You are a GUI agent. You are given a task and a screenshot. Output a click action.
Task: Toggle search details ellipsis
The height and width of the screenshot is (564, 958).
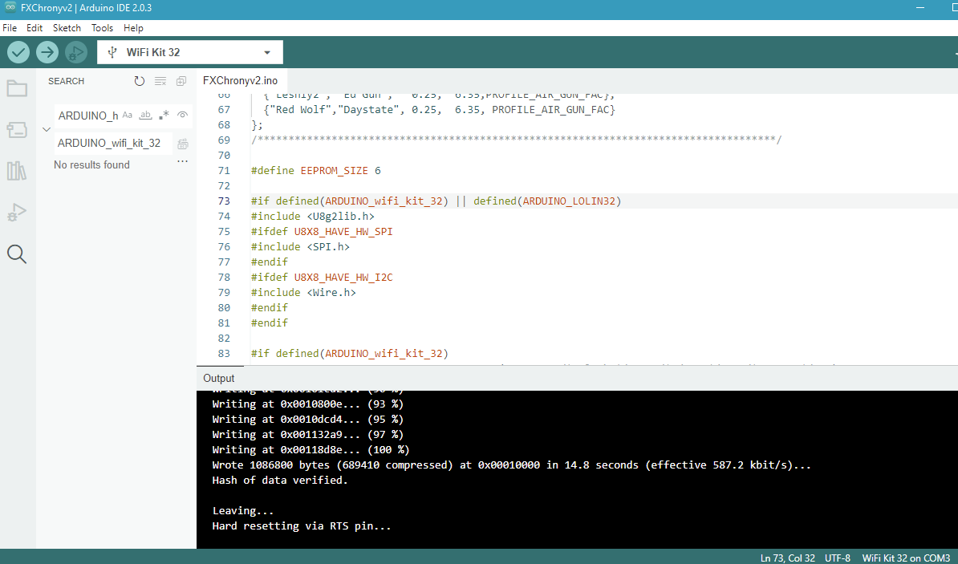182,162
